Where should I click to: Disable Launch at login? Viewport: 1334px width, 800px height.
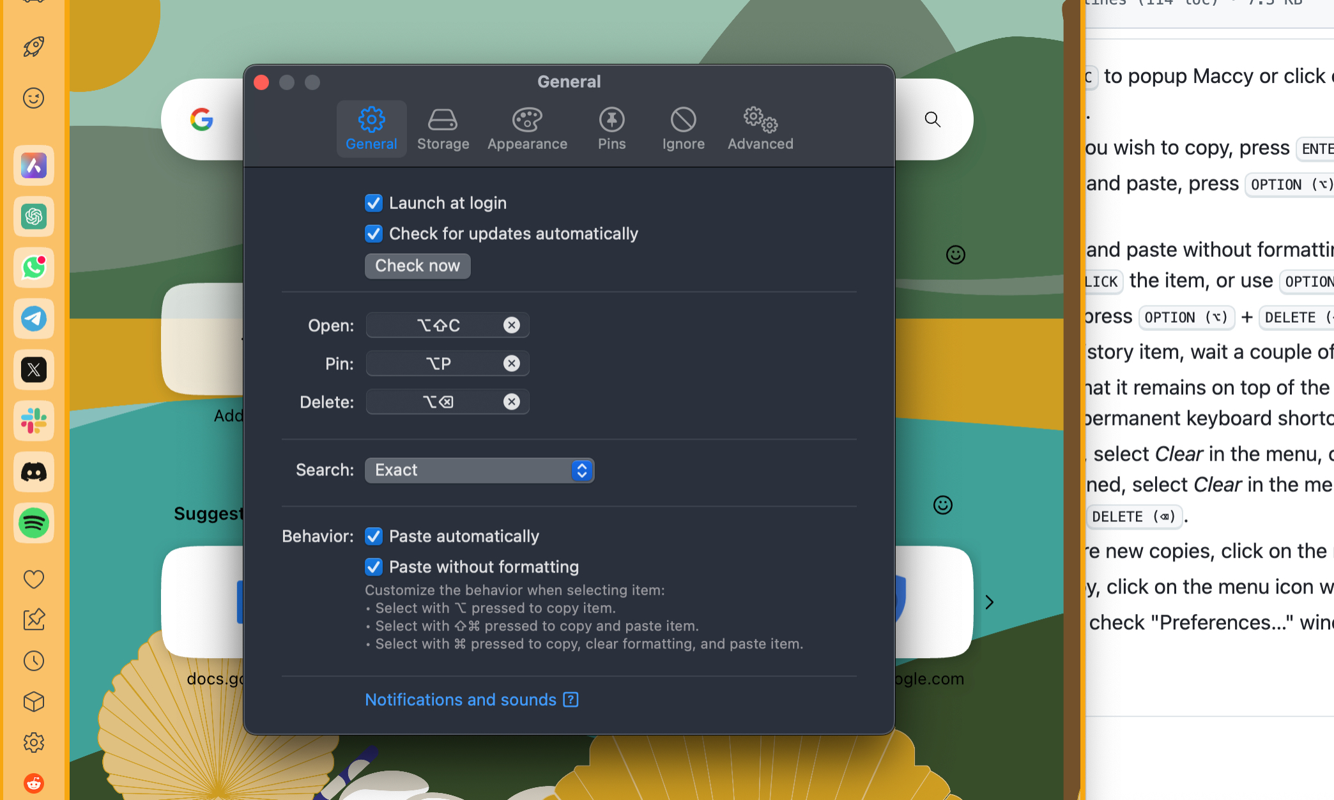pyautogui.click(x=374, y=203)
